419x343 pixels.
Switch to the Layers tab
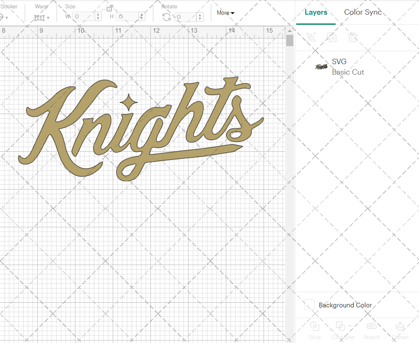[316, 12]
